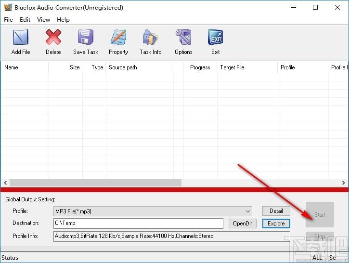The width and height of the screenshot is (349, 263).
Task: Click the ALL status bar text
Action: click(317, 258)
